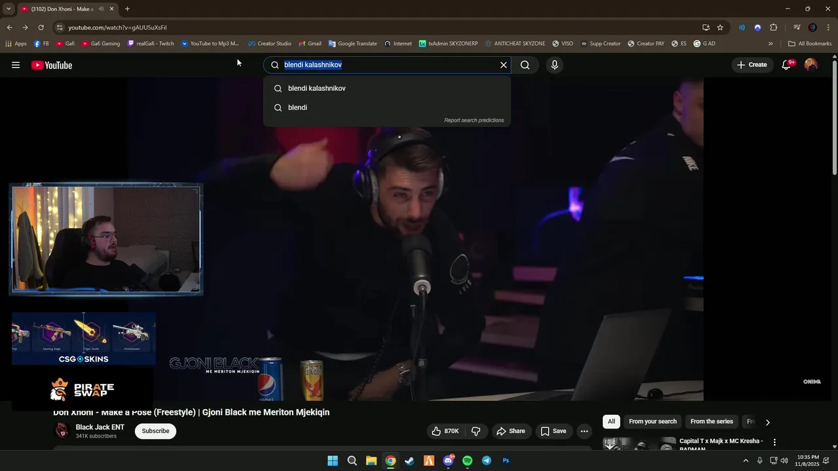View site information icon in address bar
This screenshot has width=838, height=471.
tap(60, 27)
